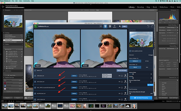Click the Undo arrow in DeNoise
This screenshot has height=111, width=181.
pyautogui.click(x=148, y=26)
